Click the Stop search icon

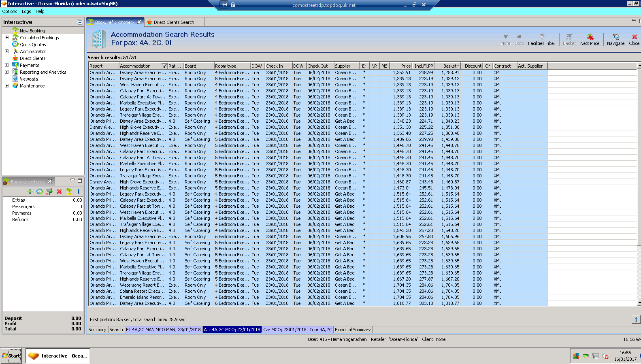519,36
